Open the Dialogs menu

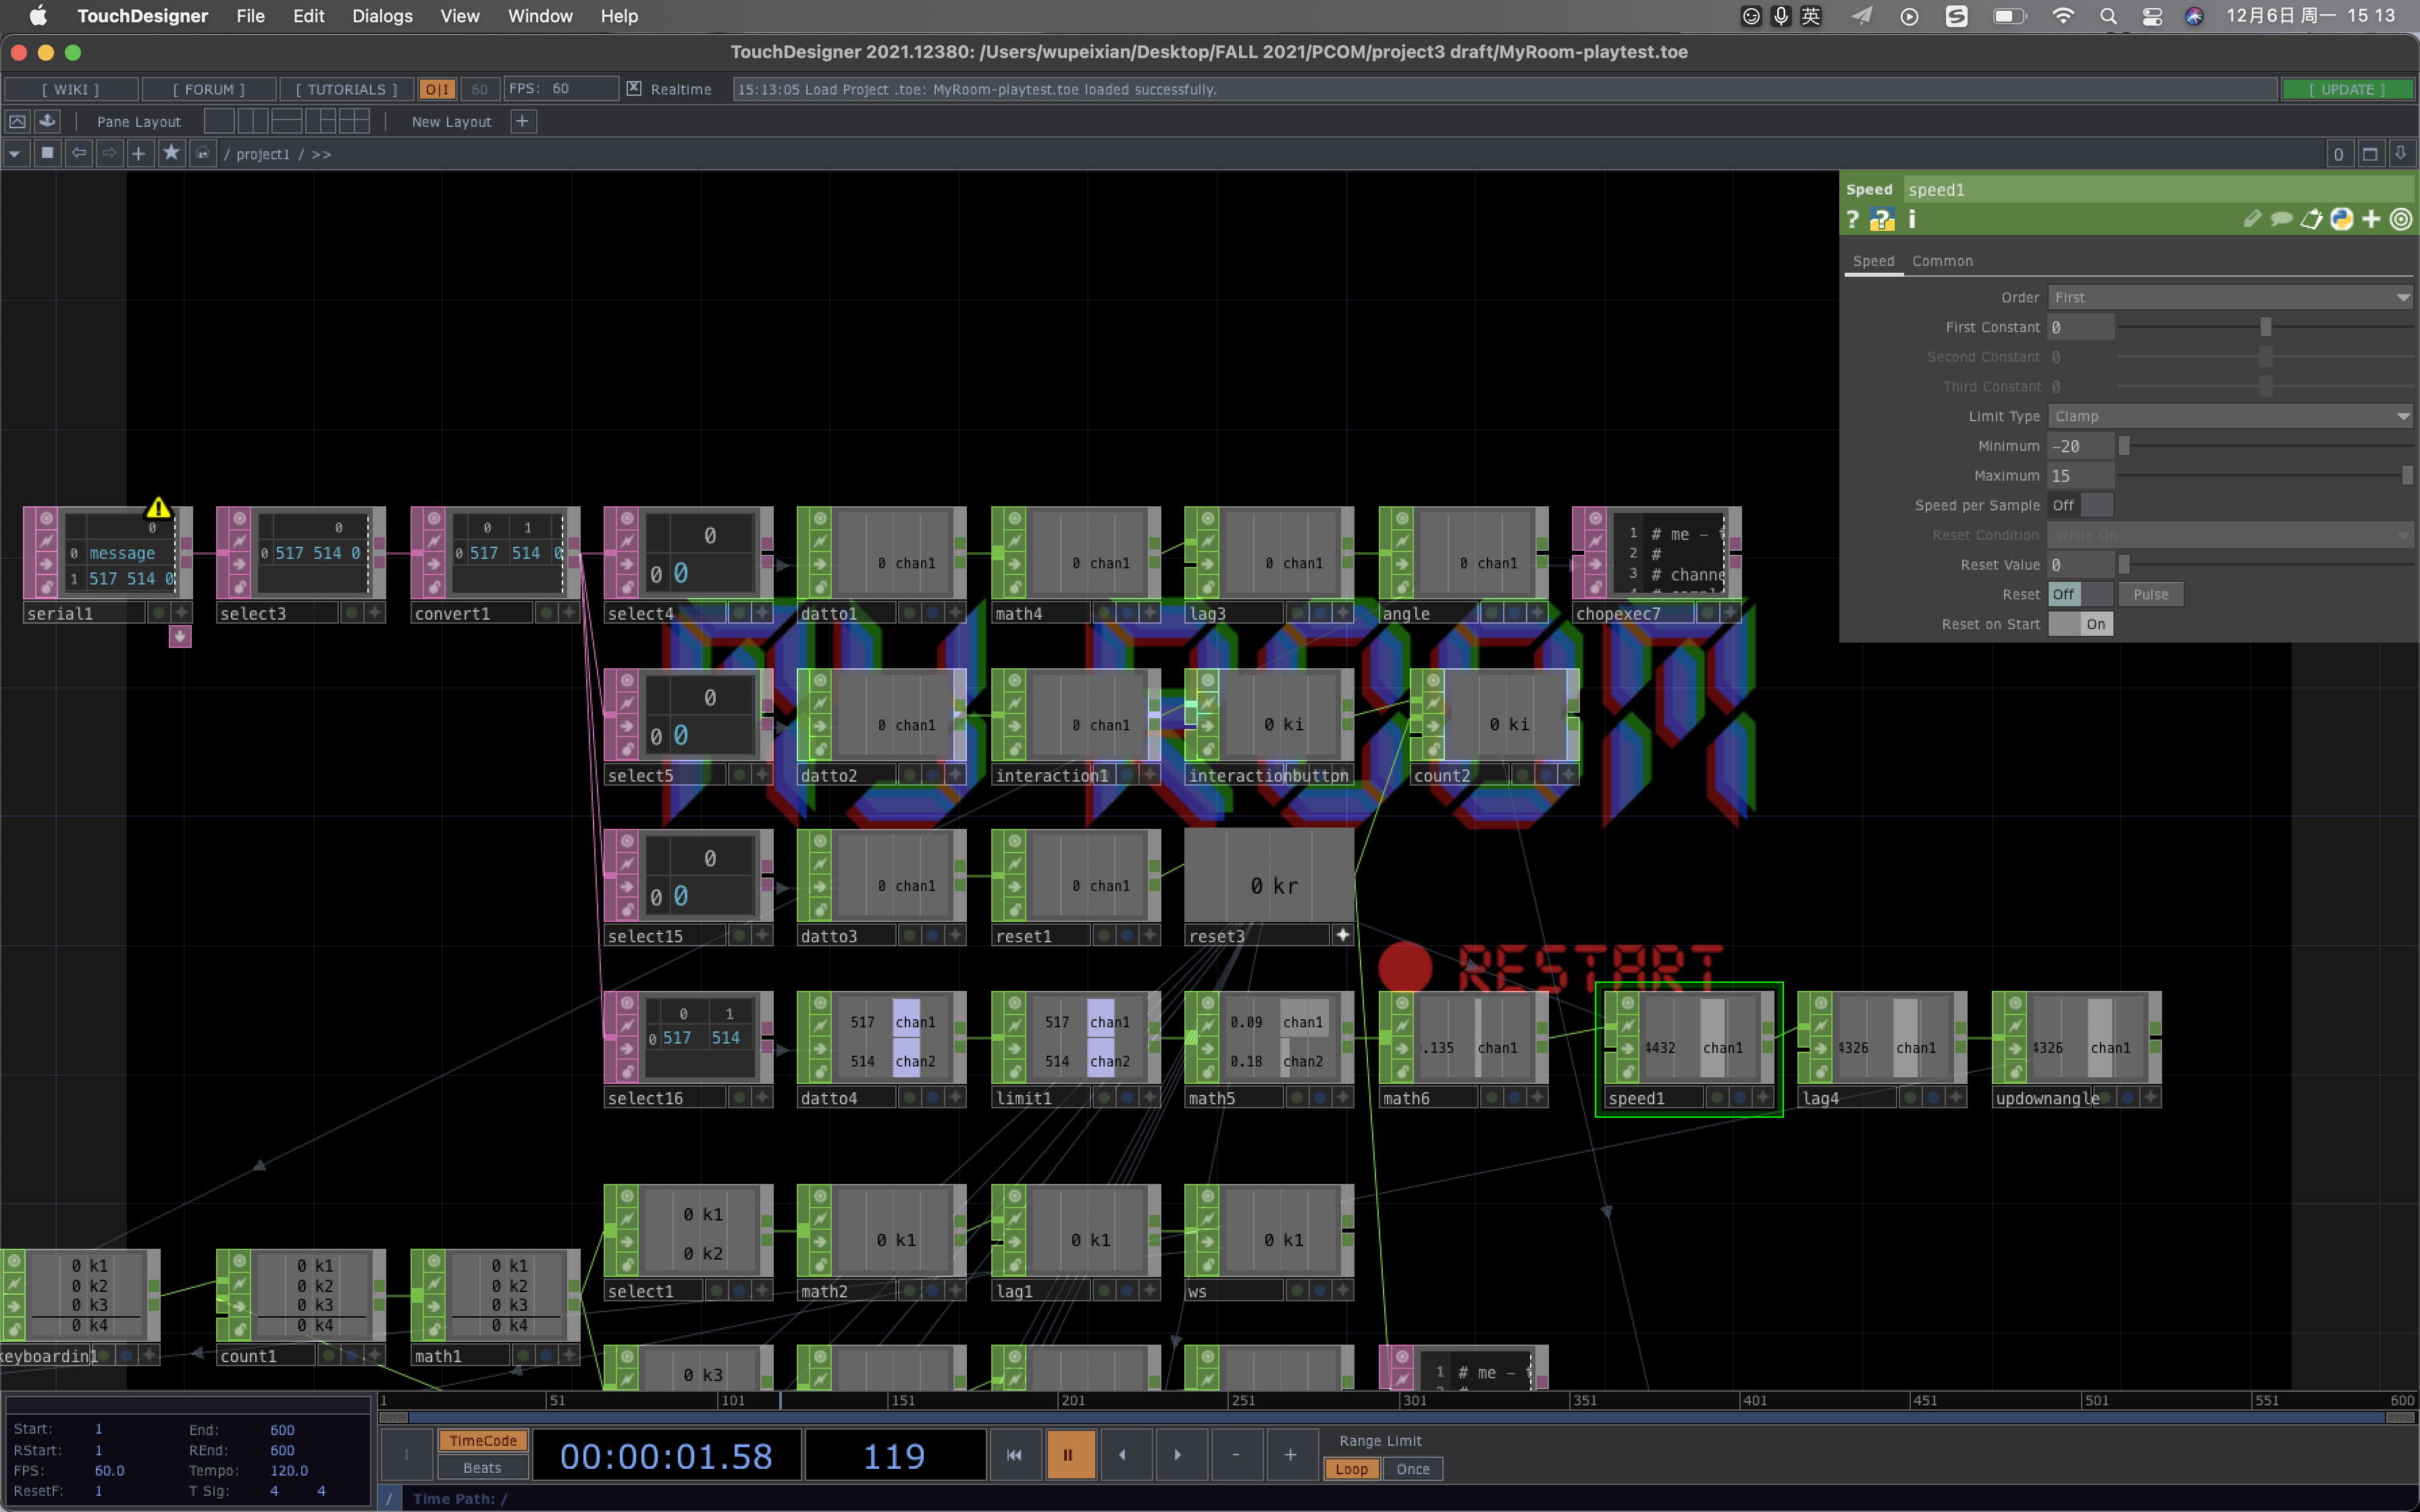point(382,16)
